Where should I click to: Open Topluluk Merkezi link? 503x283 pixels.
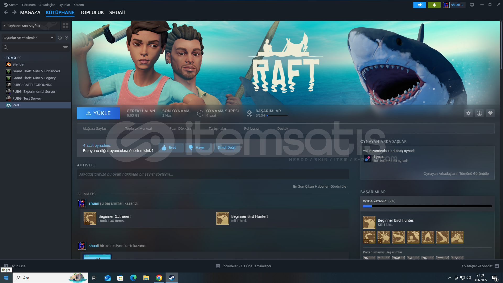coord(138,128)
